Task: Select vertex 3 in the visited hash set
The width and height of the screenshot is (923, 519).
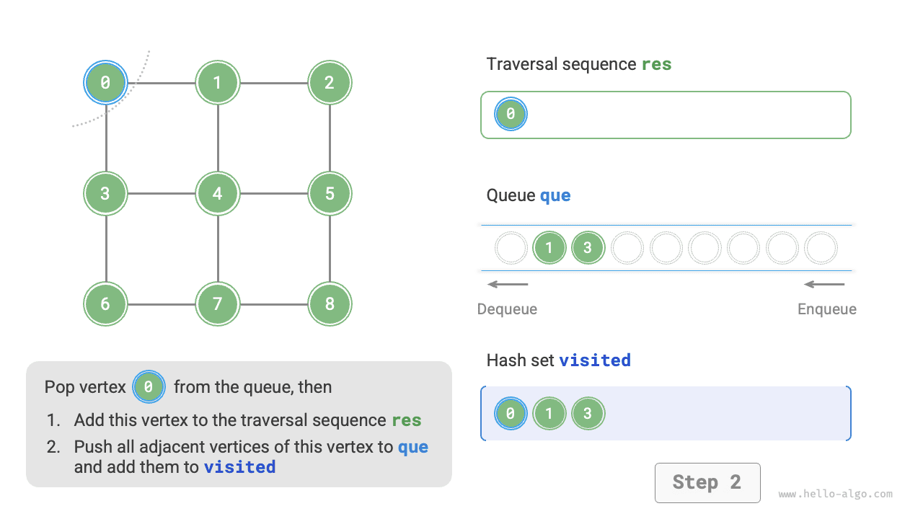Action: (588, 414)
